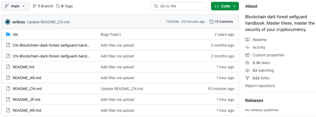Click the star icon beside 5.2k stars
The image size is (316, 117).
[x=247, y=63]
